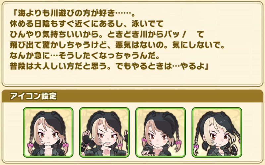Click the empty area below the profile quote
Image resolution: width=265 pixels, height=165 pixels.
132,77
